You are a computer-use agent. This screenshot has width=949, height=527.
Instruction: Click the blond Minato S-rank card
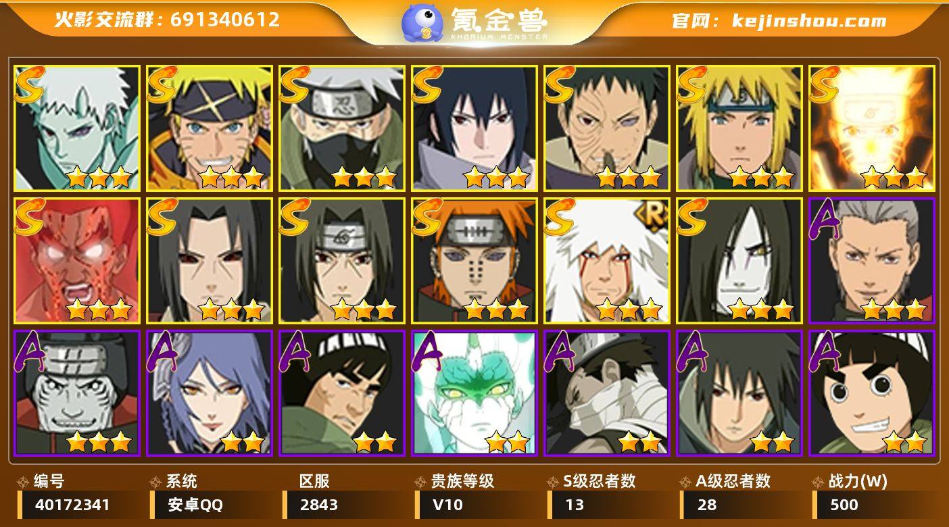point(739,128)
